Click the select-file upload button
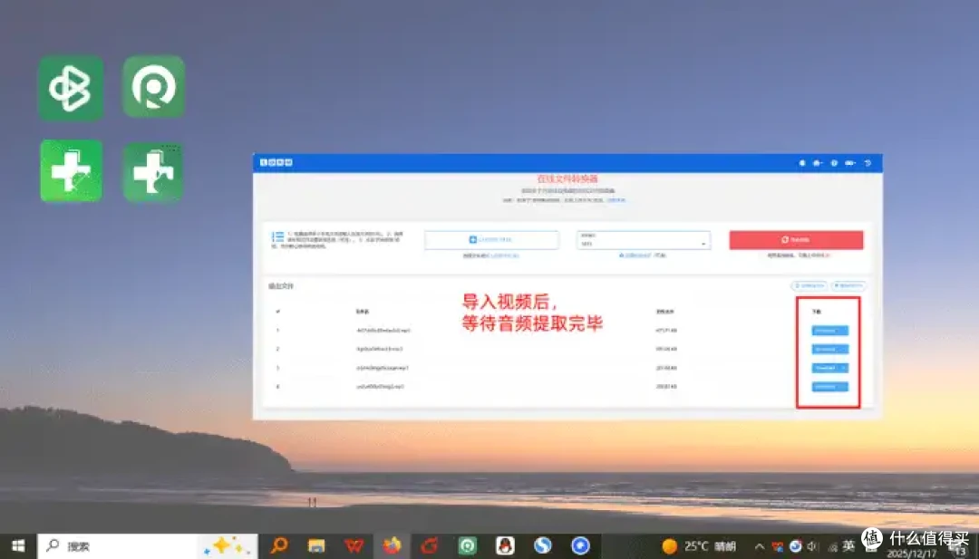Viewport: 979px width, 559px height. (x=491, y=239)
